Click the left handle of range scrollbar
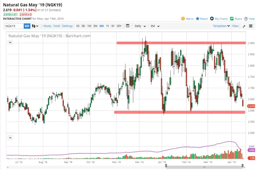256x170 pixels. pyautogui.click(x=166, y=166)
